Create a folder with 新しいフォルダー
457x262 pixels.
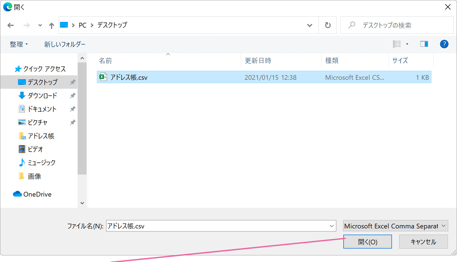65,44
